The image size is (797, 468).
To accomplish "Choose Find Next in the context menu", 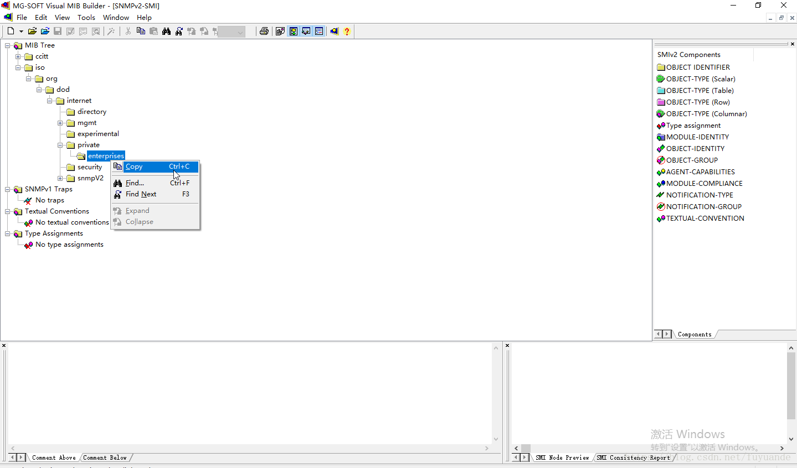I will coord(155,194).
